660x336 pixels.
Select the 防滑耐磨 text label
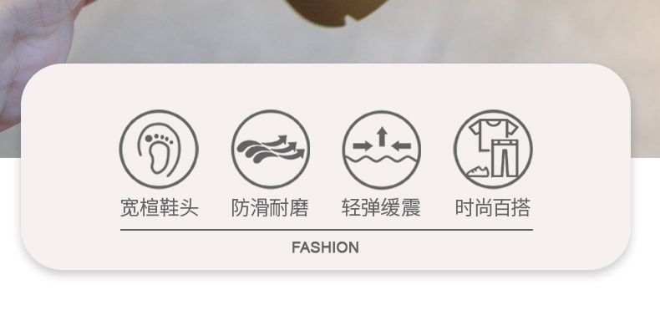pos(270,207)
